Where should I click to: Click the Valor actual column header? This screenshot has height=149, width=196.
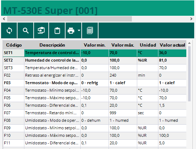(172, 45)
